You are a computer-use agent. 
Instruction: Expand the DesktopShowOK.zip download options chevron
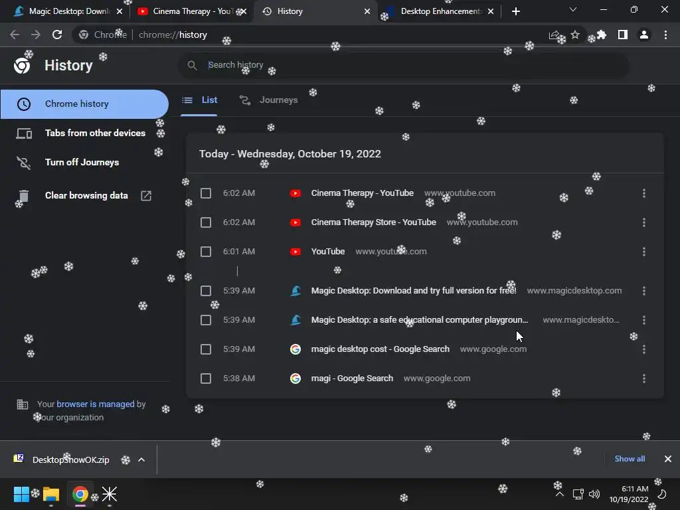point(141,460)
